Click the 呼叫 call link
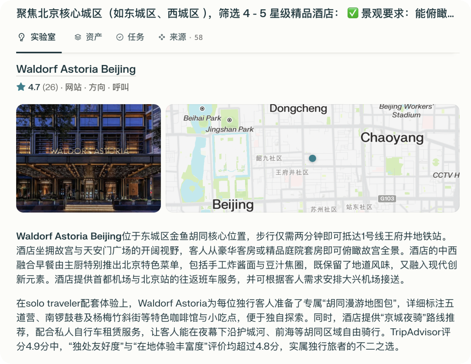This screenshot has width=471, height=364. 120,87
